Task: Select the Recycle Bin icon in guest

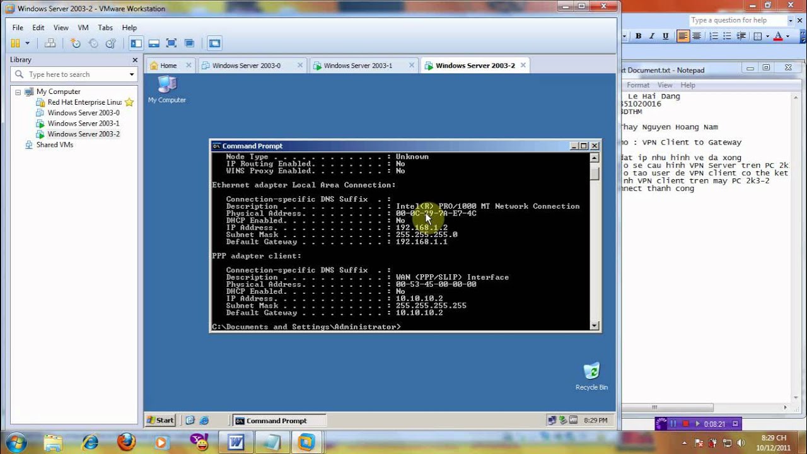Action: pyautogui.click(x=591, y=377)
